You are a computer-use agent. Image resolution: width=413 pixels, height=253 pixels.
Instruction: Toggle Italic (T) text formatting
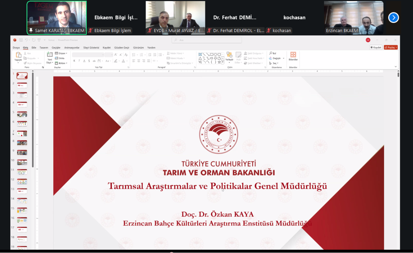pyautogui.click(x=79, y=61)
